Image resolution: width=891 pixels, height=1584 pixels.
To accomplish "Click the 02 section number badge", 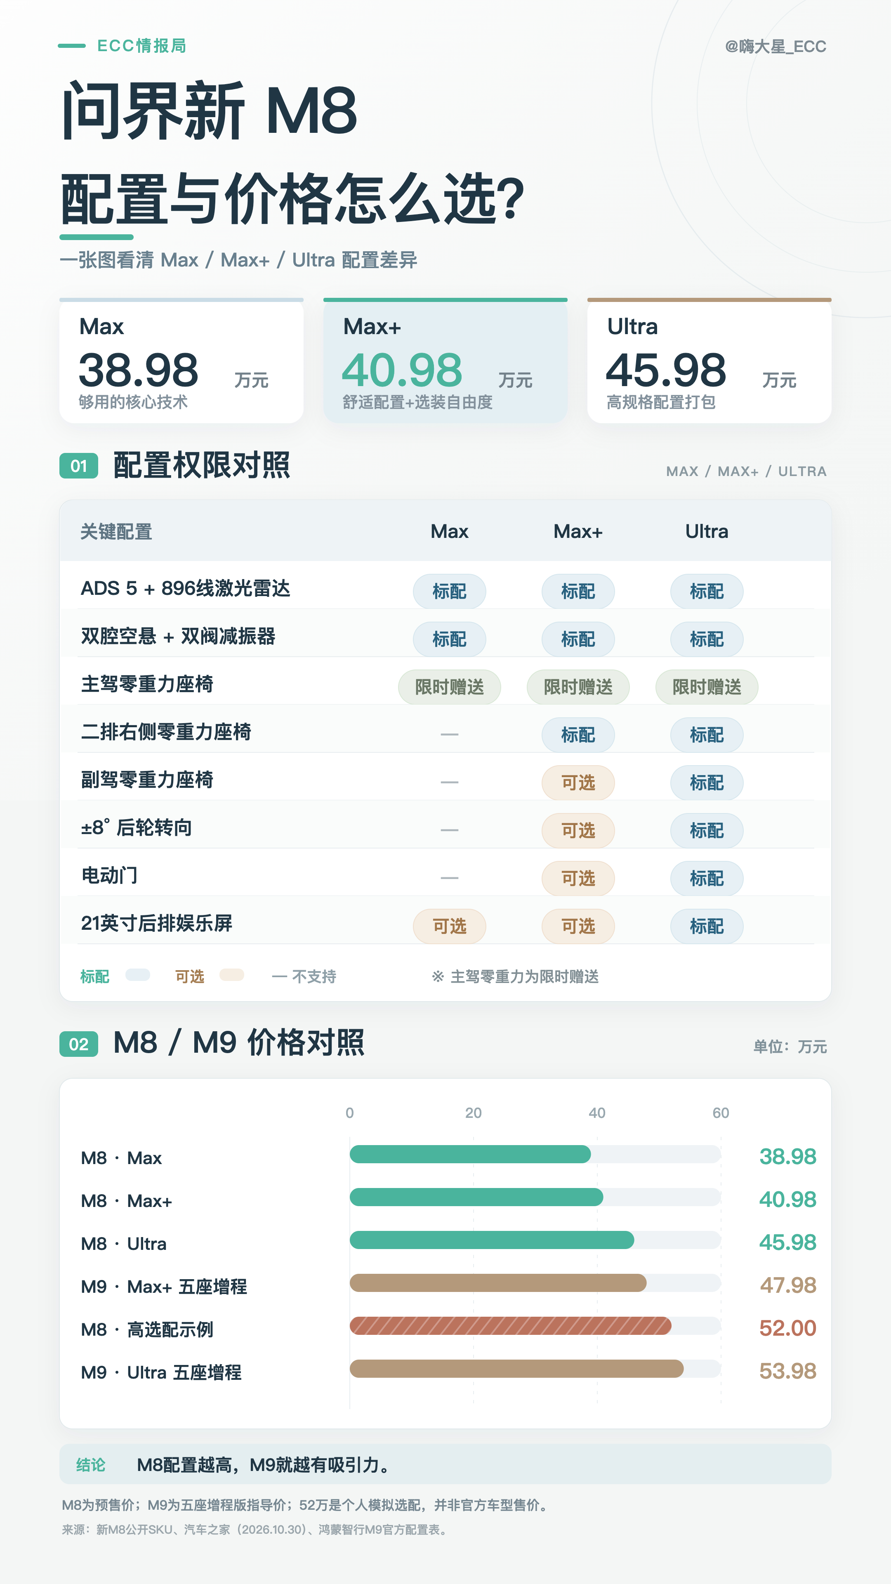I will [x=79, y=1044].
